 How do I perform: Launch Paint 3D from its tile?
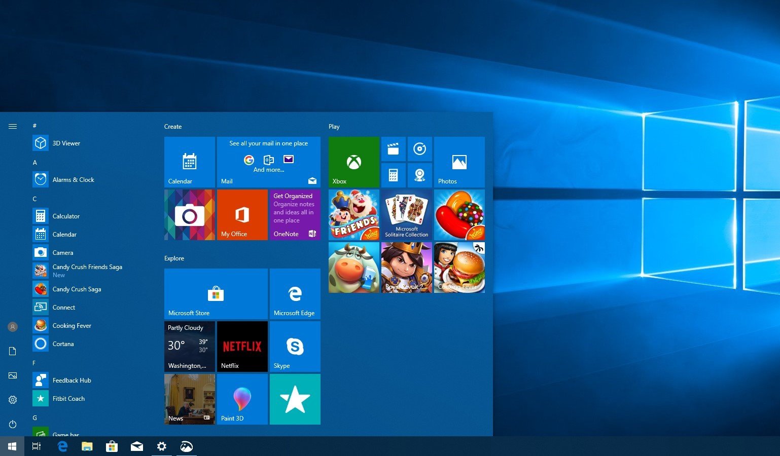[x=242, y=399]
